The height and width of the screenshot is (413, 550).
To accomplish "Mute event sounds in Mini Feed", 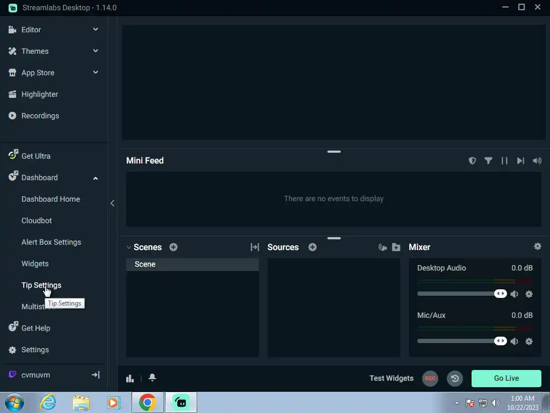I will (537, 160).
